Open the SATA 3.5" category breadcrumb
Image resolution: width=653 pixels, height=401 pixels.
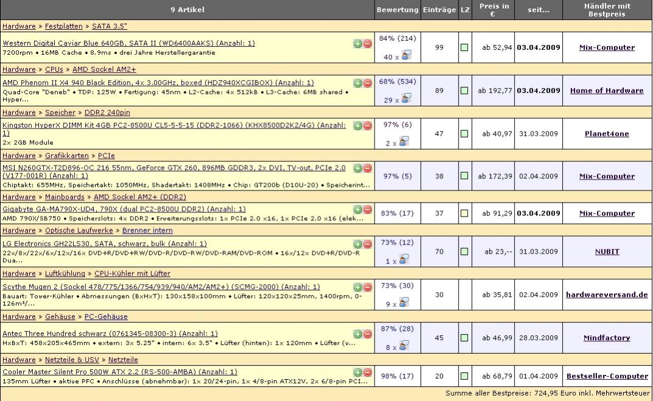109,26
